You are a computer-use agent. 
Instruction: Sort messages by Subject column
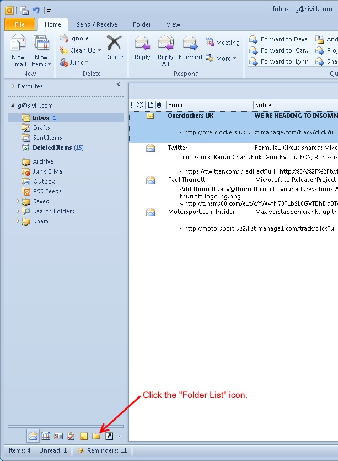click(296, 105)
